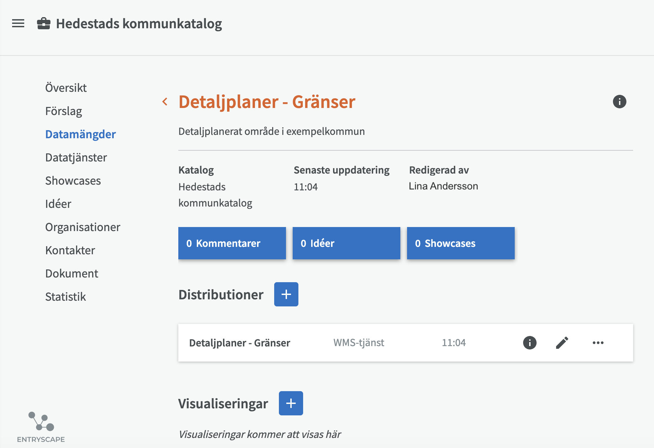Open more options for the distribution via ellipsis
Viewport: 654px width, 448px height.
598,343
